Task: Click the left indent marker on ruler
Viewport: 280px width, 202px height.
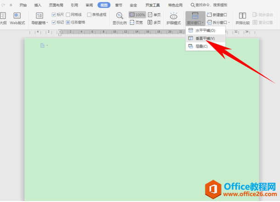Action: click(x=60, y=34)
